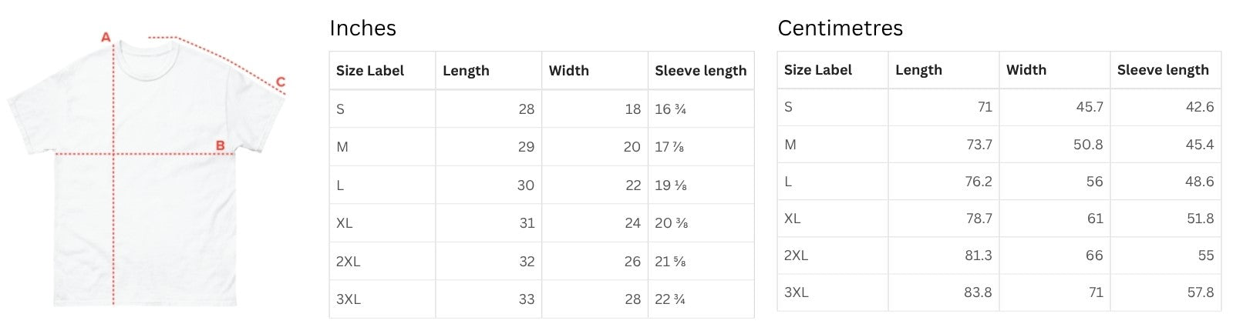This screenshot has height=334, width=1233.
Task: Click Length column header in Inches table
Action: pos(466,71)
